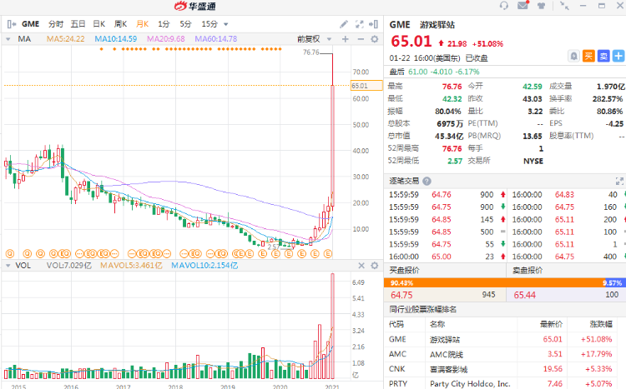
Task: Toggle the MA60:14.78 line
Action: pyautogui.click(x=216, y=39)
